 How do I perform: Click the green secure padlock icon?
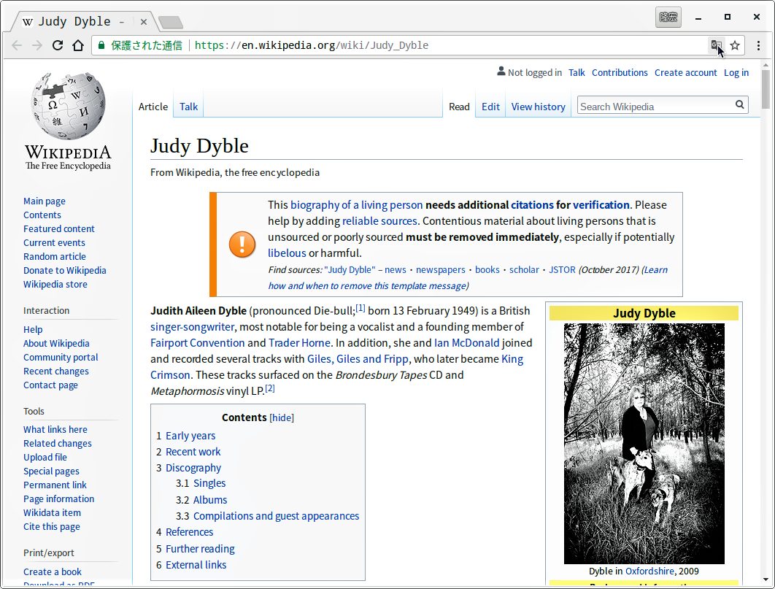(x=101, y=45)
